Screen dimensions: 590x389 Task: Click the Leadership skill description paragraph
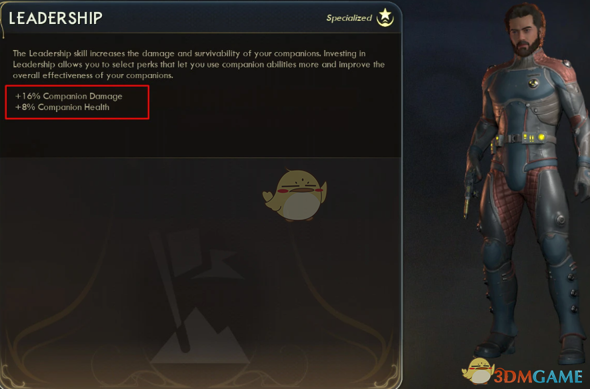[x=199, y=64]
